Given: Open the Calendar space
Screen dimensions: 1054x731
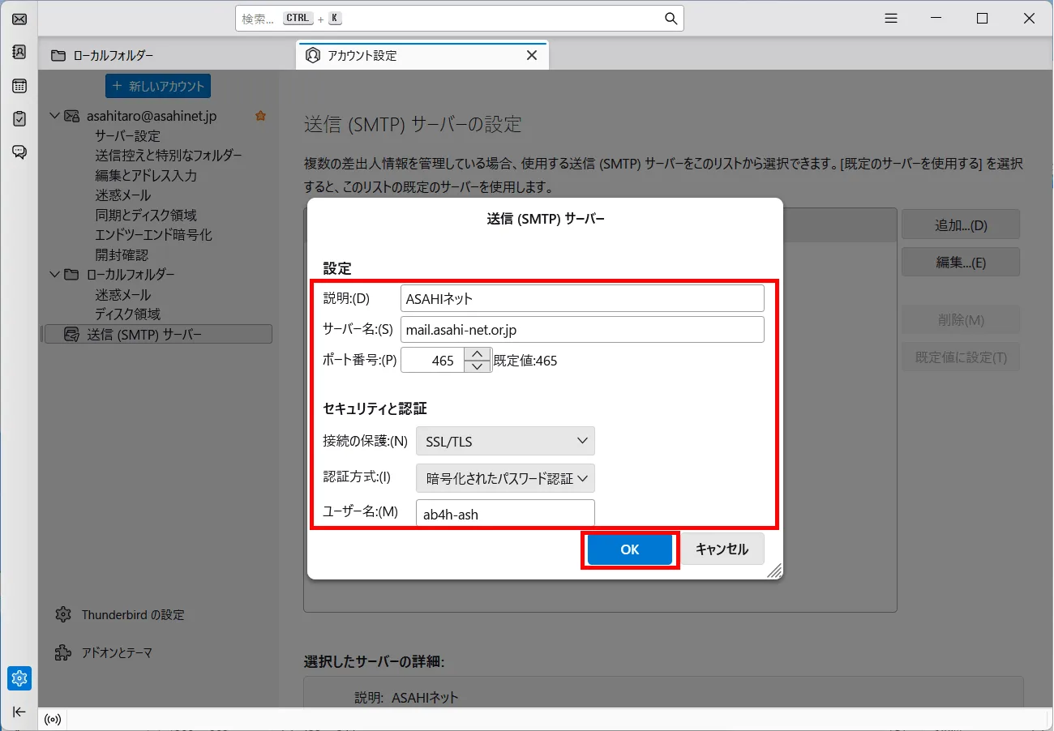Looking at the screenshot, I should click(19, 85).
